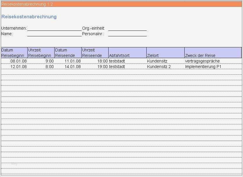The image size is (243, 177).
Task: Click the Kundensitz destination cell
Action: tap(156, 61)
